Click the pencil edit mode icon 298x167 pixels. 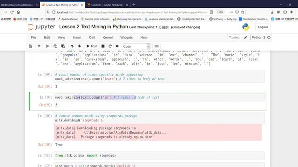point(245,38)
